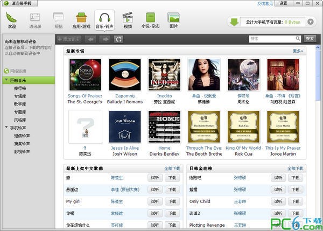
Task: Click 更多 link in newest albums
Action: click(298, 51)
